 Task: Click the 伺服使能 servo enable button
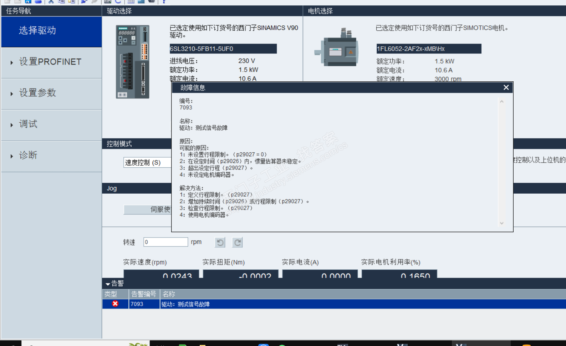pyautogui.click(x=148, y=209)
